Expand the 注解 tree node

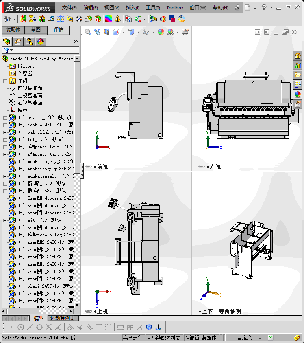(x=5, y=81)
